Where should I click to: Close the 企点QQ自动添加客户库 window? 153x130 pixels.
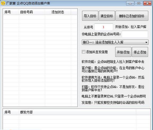147,3
